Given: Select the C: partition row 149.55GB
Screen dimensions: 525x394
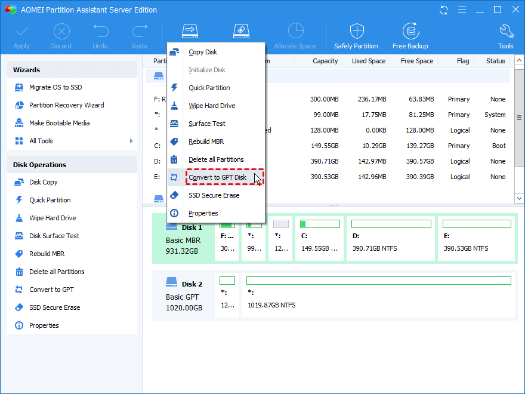Looking at the screenshot, I should point(329,146).
